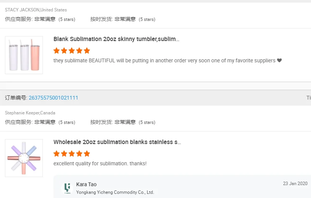This screenshot has height=198, width=311.
Task: Click third star under Wholesale 20oz sublimation title
Action: (x=72, y=154)
